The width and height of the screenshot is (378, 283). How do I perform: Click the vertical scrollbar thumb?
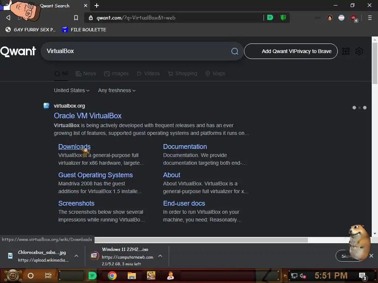(x=375, y=63)
